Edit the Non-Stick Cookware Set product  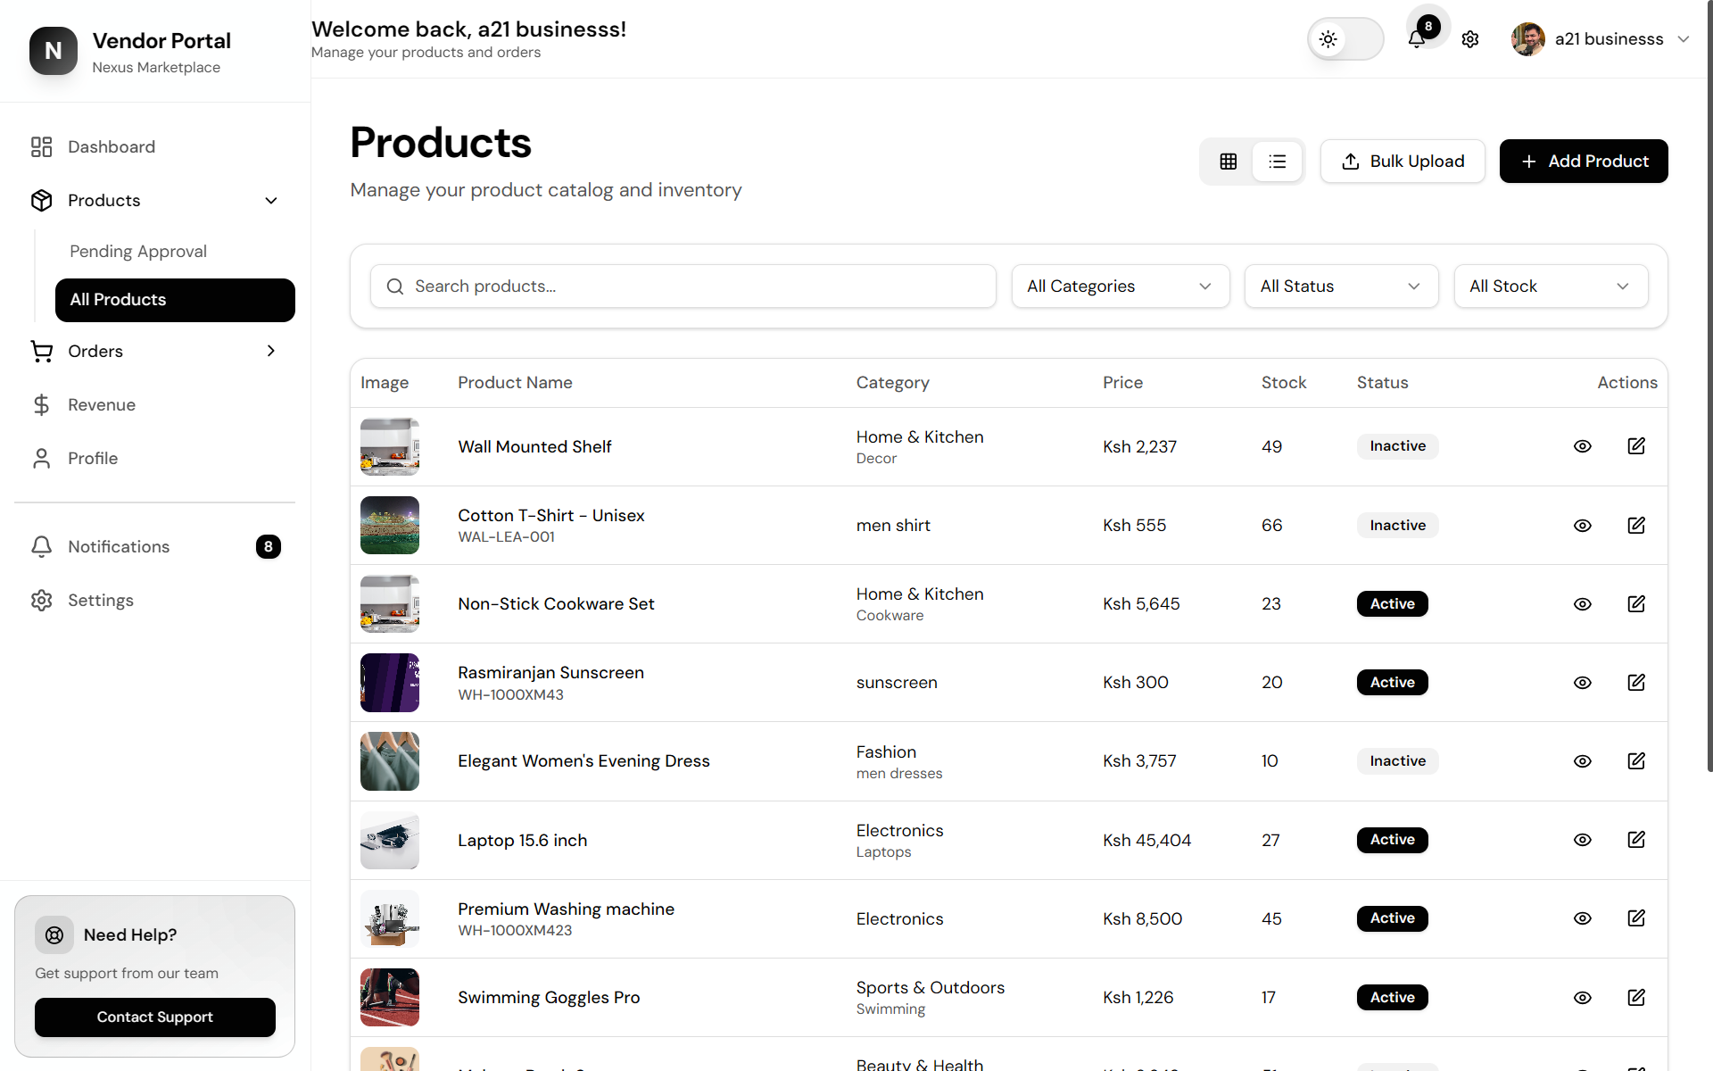click(1636, 604)
